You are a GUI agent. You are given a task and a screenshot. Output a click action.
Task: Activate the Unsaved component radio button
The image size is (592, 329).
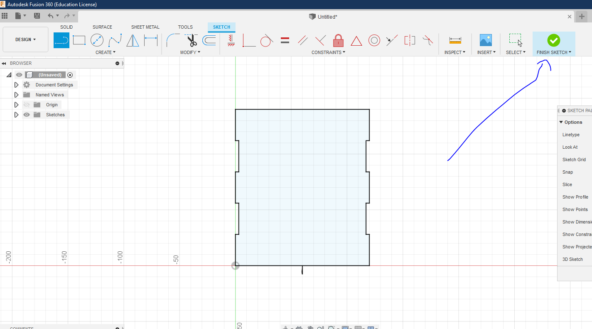tap(70, 75)
